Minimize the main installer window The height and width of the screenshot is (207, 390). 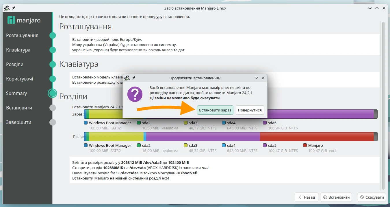click(370, 8)
